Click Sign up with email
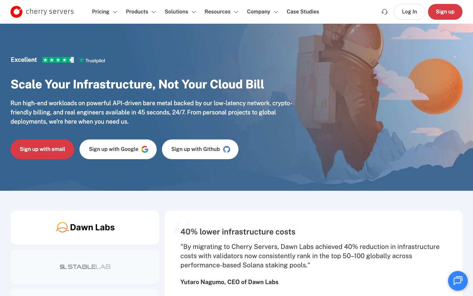The height and width of the screenshot is (296, 473). pyautogui.click(x=42, y=149)
